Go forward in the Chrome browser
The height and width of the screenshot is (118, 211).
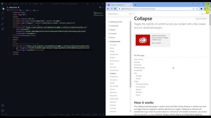tap(111, 9)
